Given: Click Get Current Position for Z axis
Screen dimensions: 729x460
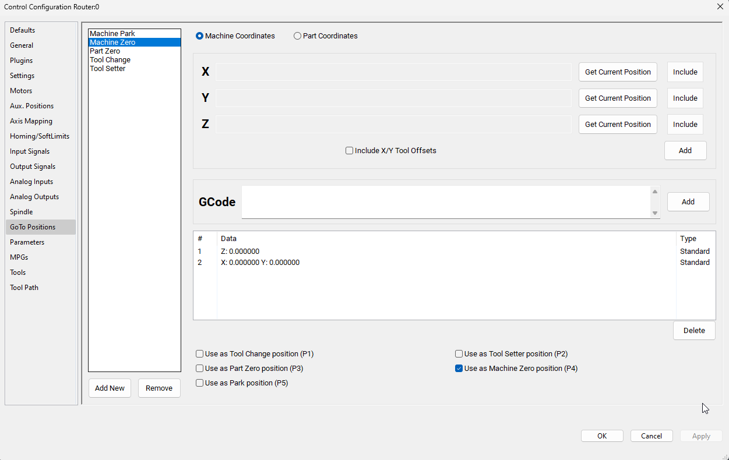Looking at the screenshot, I should pos(618,125).
